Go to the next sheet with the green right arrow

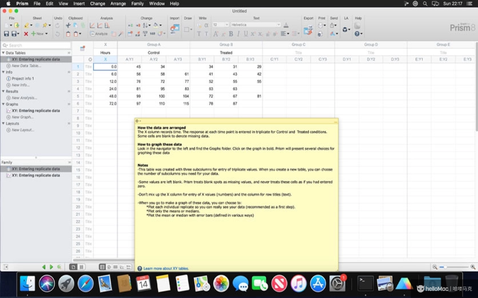click(x=51, y=267)
